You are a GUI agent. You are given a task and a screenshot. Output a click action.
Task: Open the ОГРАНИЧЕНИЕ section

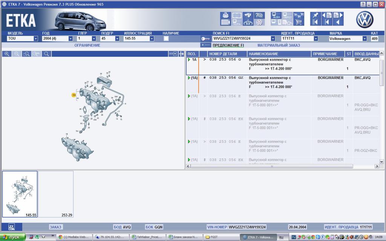[87, 45]
